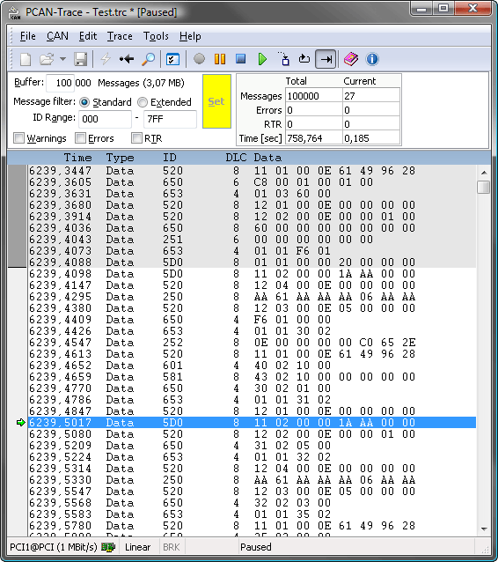
Task: Enable the Errors checkbox
Action: 81,138
